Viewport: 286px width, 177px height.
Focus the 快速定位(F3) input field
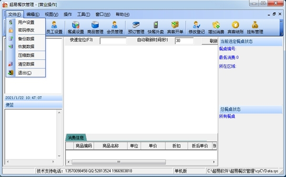point(113,41)
